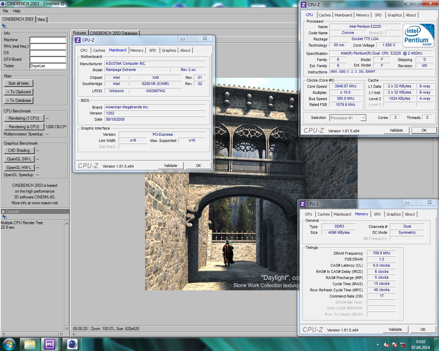The image size is (439, 351).
Task: Show hidden tray icons arrow
Action: point(378,344)
